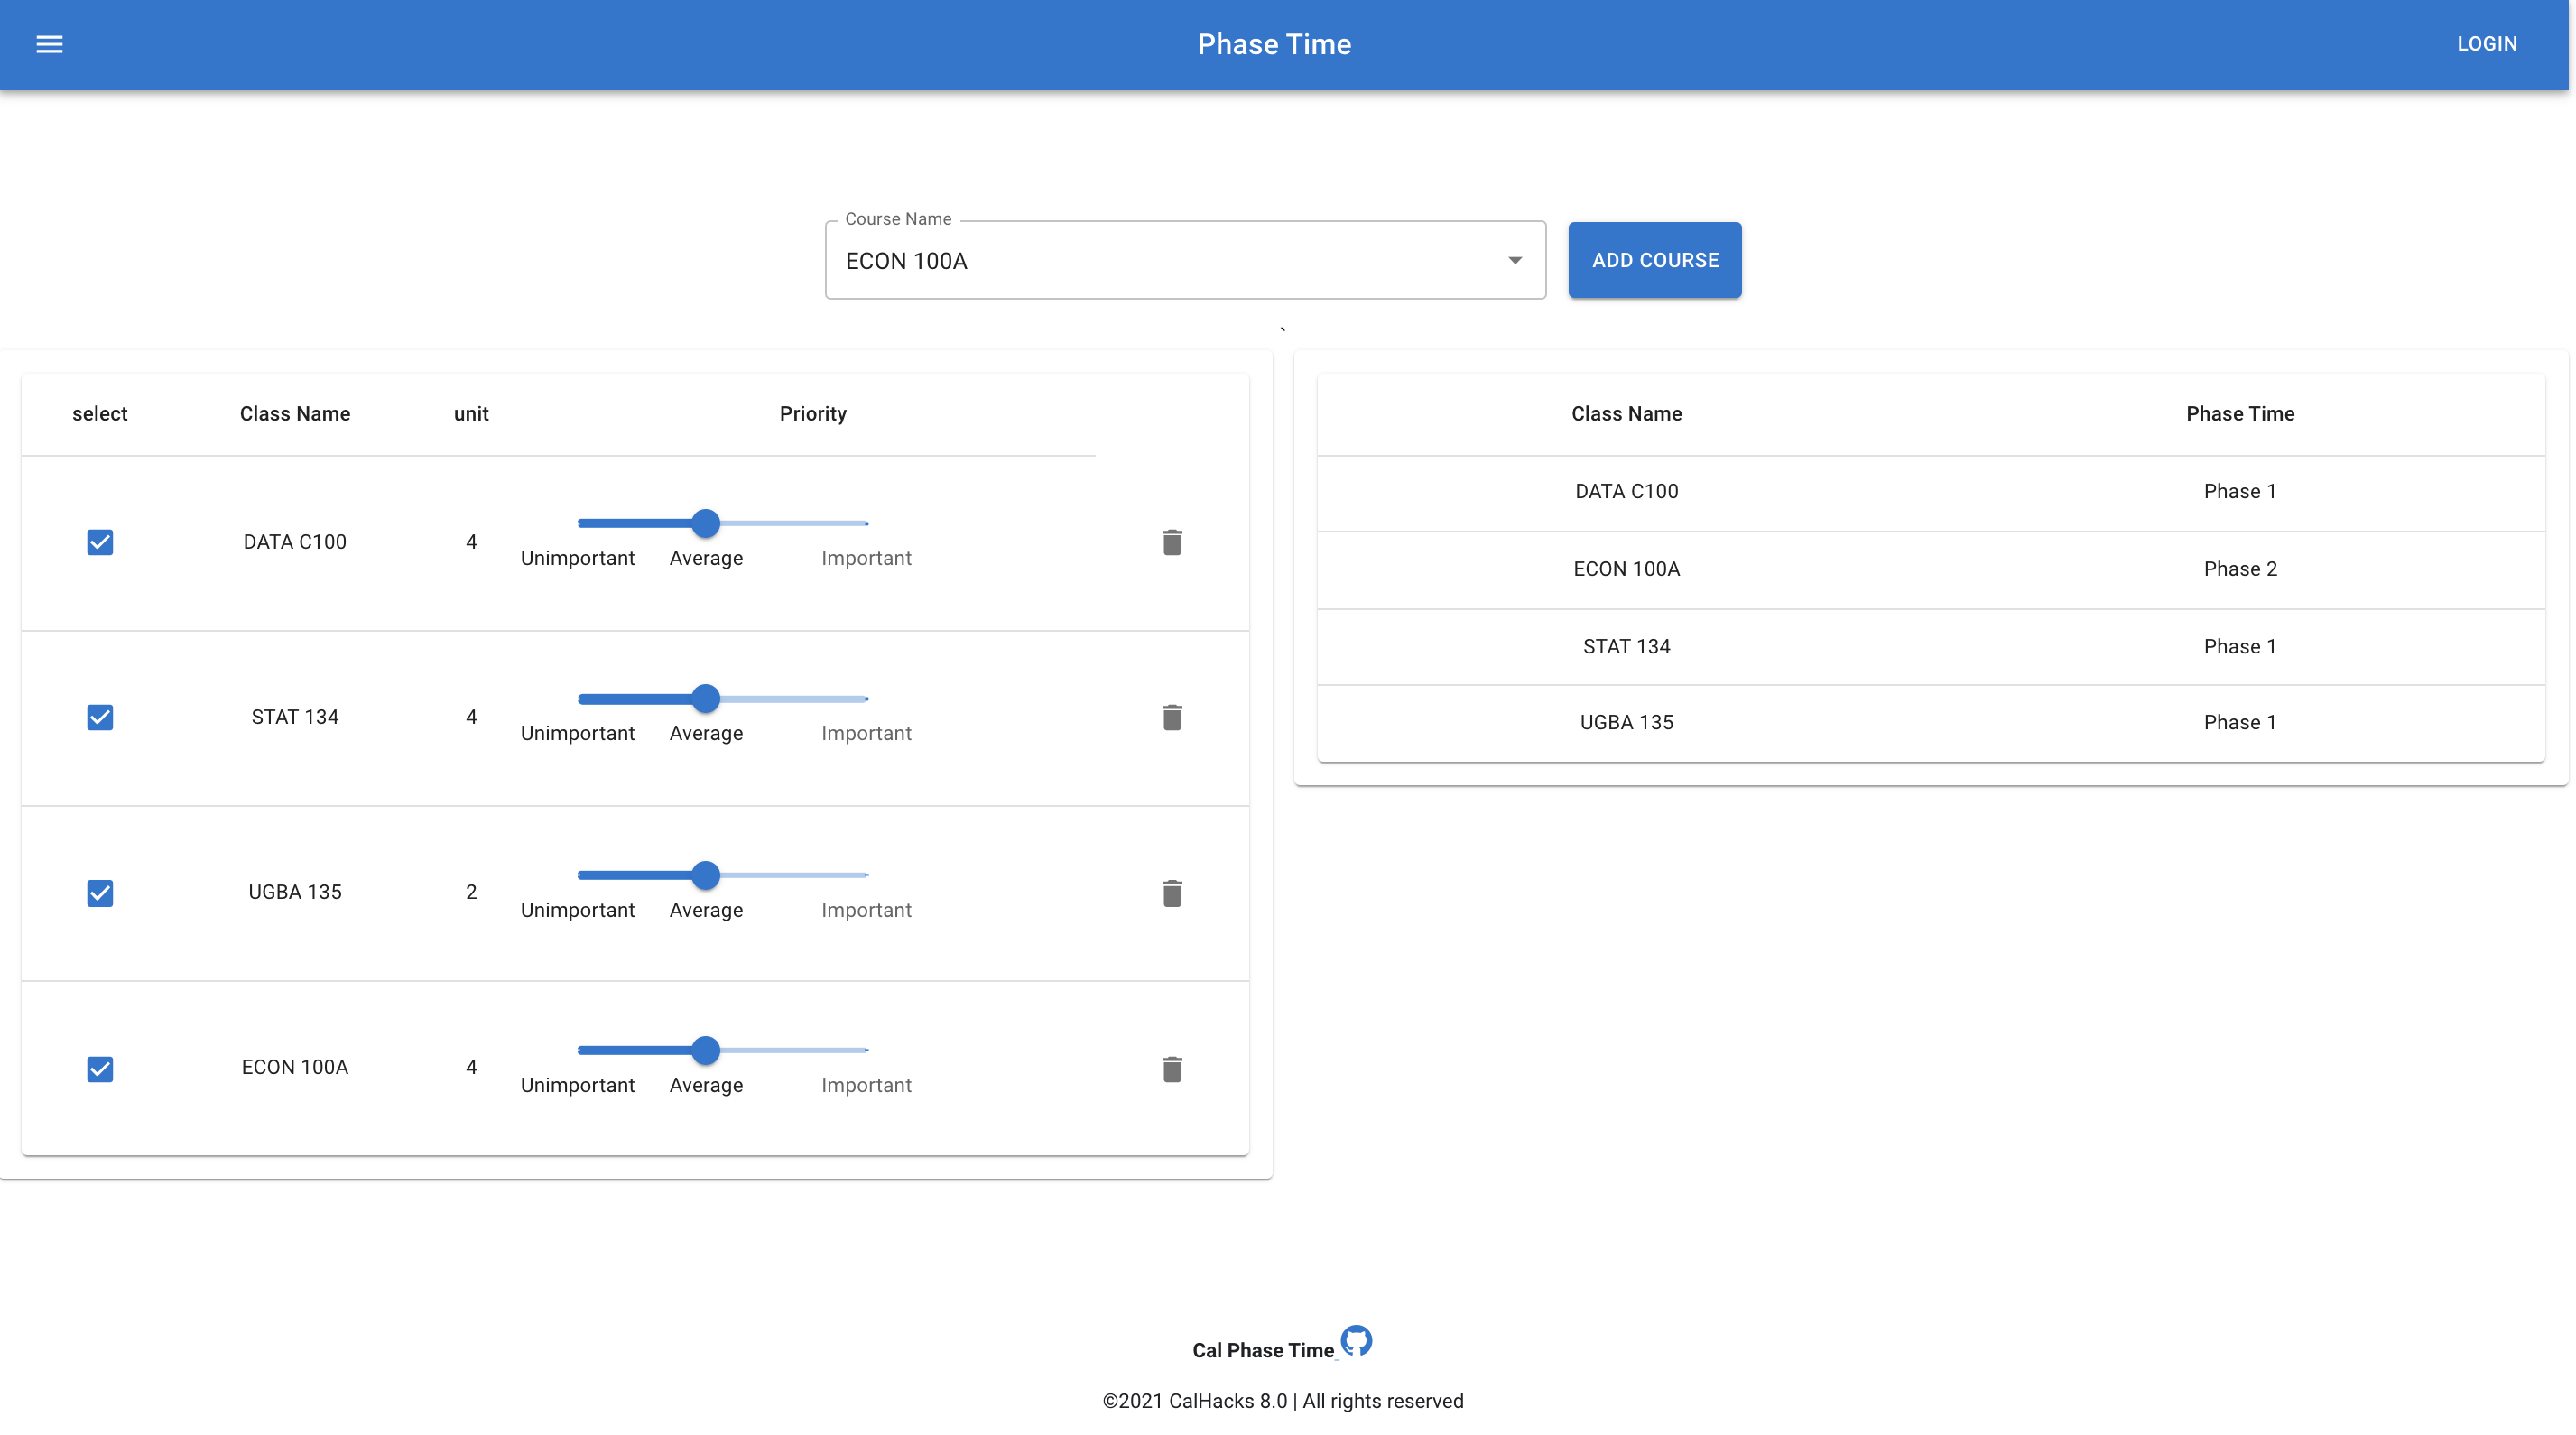
Task: Uncheck the ECON 100A checkbox
Action: [100, 1069]
